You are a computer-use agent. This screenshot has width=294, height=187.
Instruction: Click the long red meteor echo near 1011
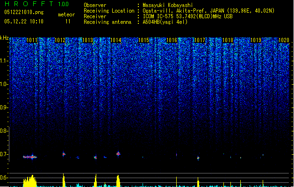[30, 157]
